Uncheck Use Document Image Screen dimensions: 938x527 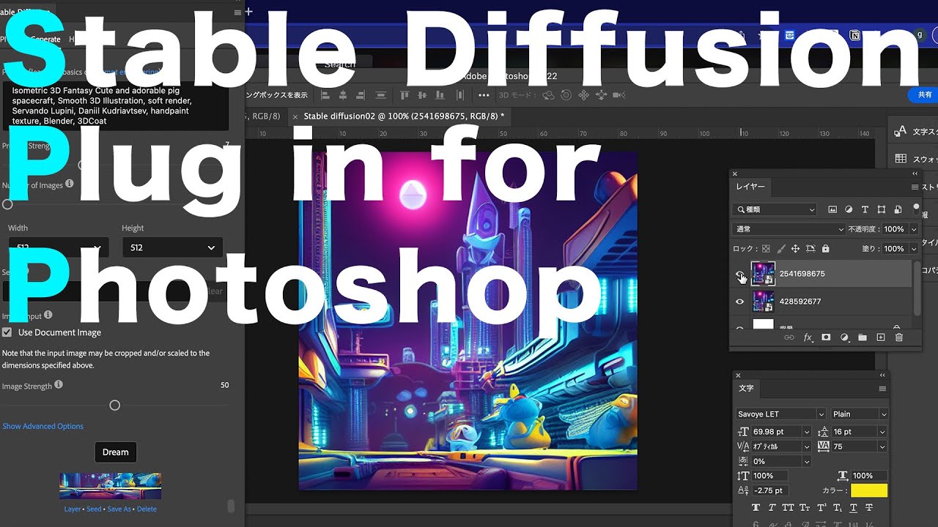pyautogui.click(x=7, y=332)
